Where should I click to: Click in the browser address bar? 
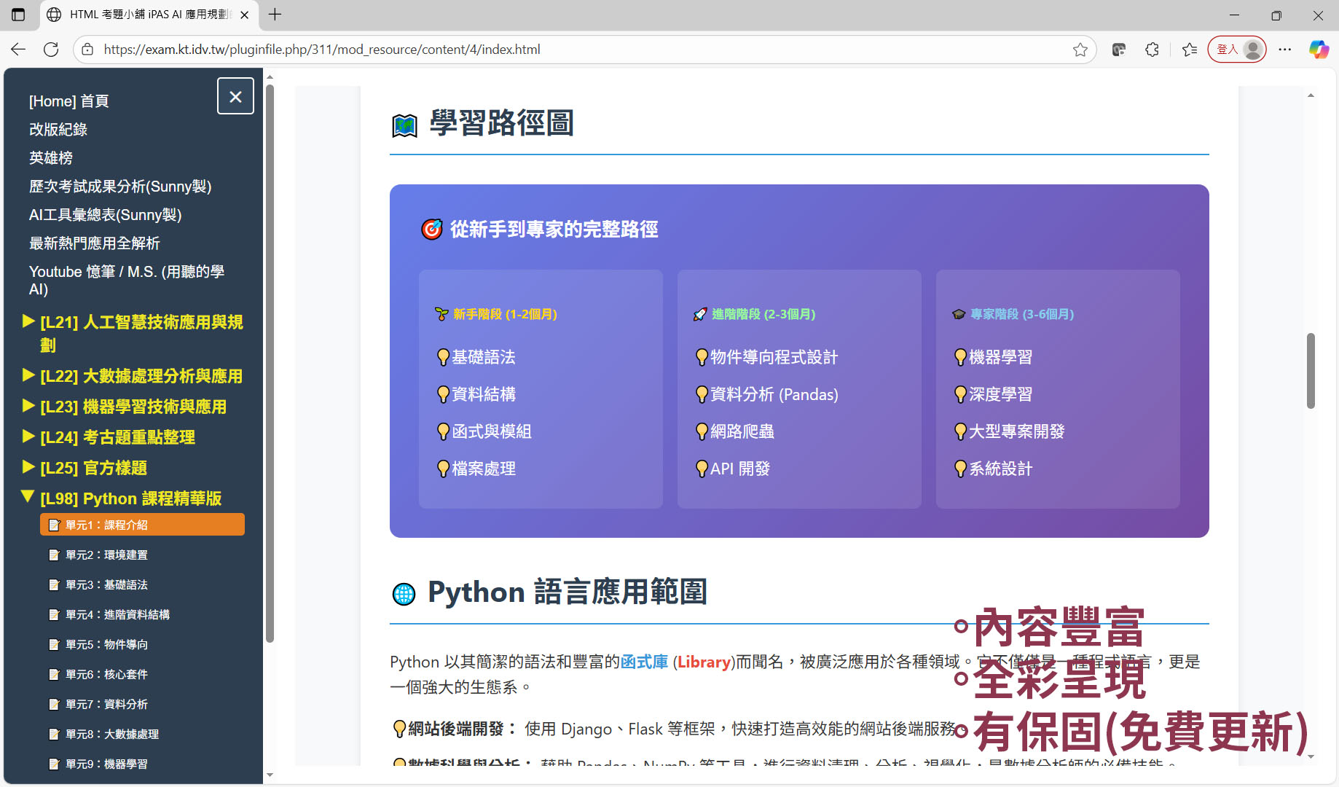583,50
